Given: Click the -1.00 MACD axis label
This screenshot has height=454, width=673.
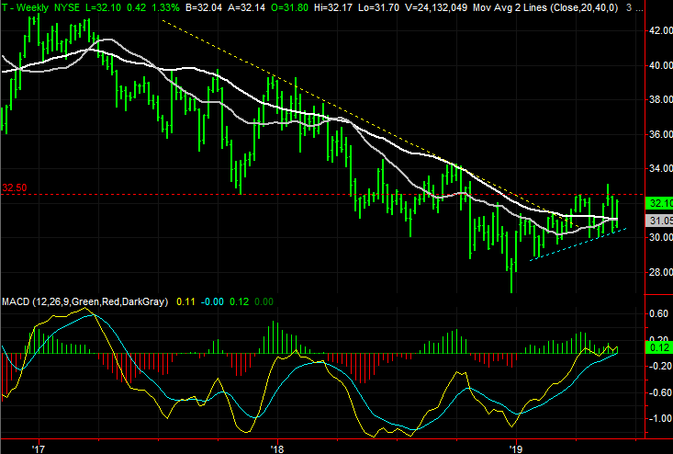Looking at the screenshot, I should pos(657,418).
